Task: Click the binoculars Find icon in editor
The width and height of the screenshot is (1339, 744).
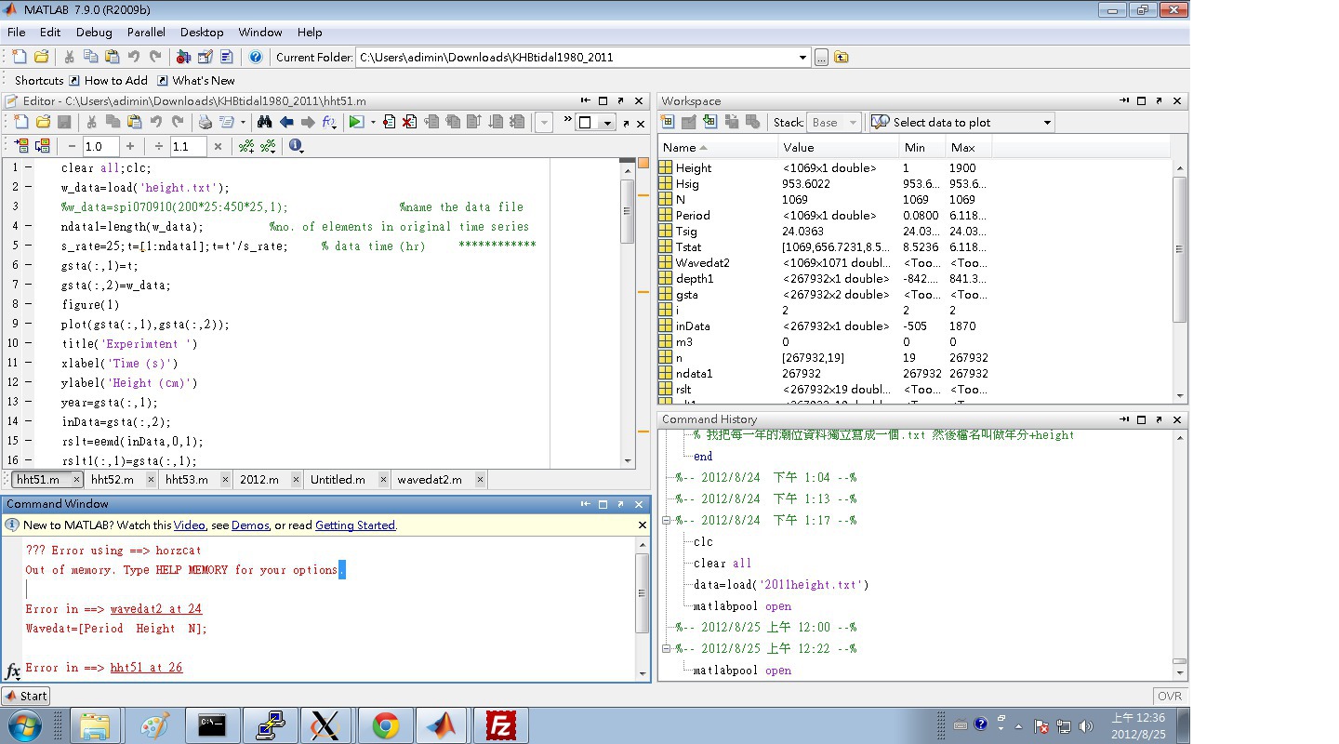Action: 265,122
